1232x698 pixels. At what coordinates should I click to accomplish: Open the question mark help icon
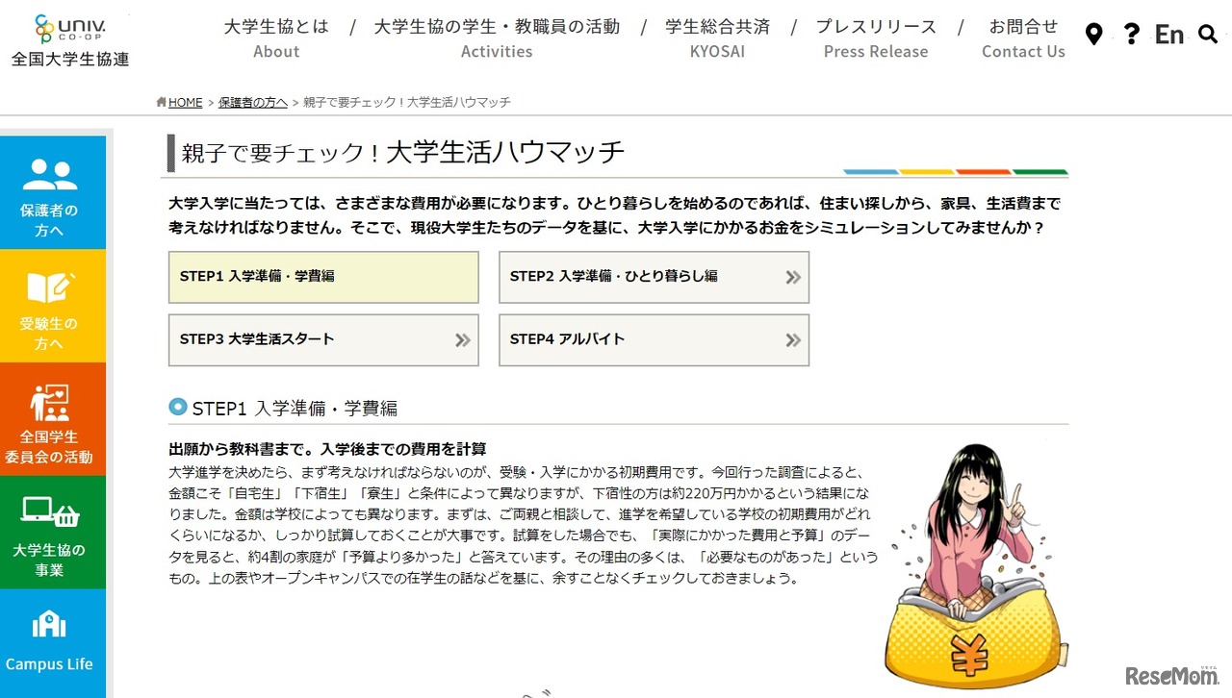(x=1132, y=35)
